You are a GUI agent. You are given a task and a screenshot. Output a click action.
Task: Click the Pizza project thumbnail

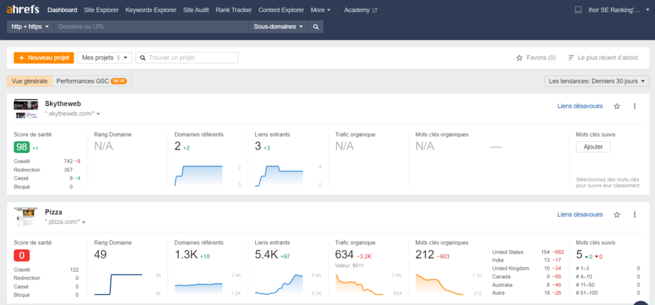coord(26,217)
